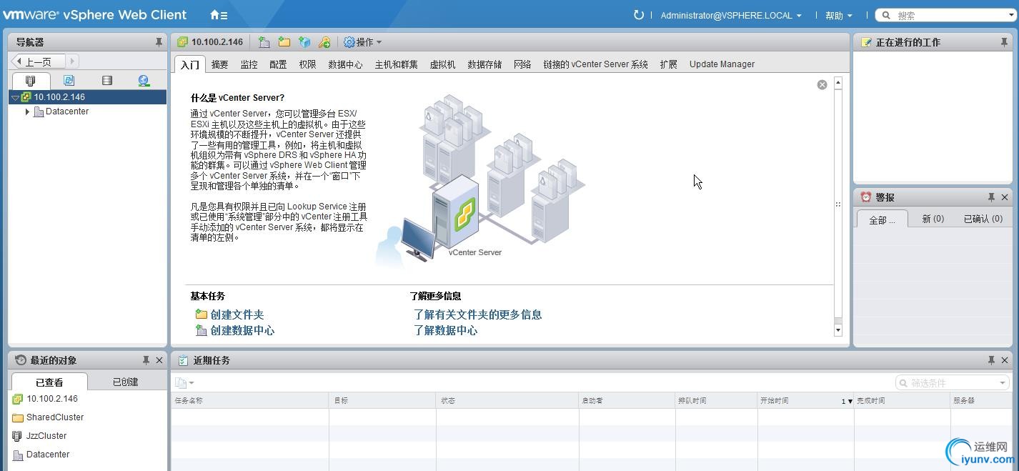
Task: Click the blue cube toolbar icon
Action: point(304,42)
